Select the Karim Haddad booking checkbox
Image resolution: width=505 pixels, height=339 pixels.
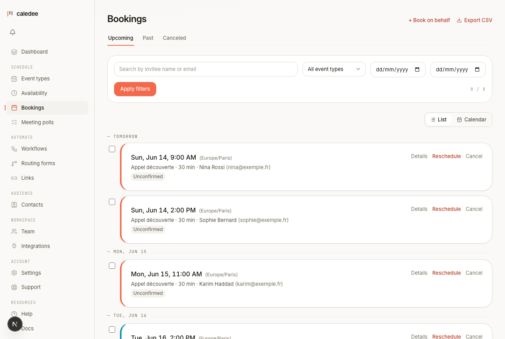point(112,266)
